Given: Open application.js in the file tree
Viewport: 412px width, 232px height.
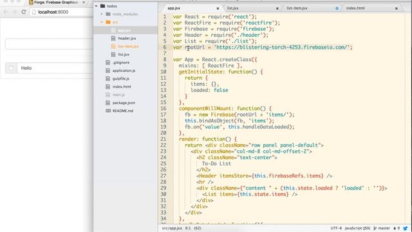Looking at the screenshot, I should [x=124, y=71].
